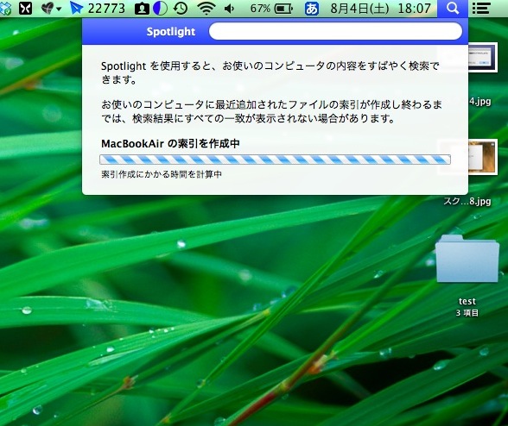Select the スク…8.jpg screenshot thumbnail
Screen dimensions: 508x426
(483, 157)
